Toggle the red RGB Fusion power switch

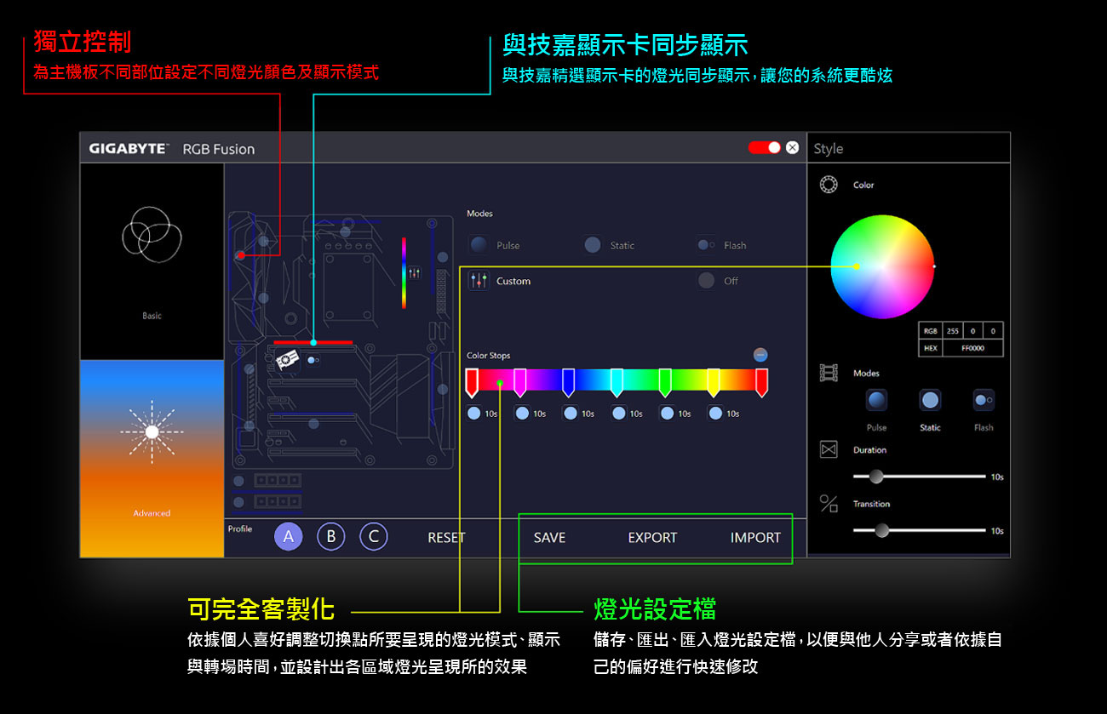click(x=765, y=147)
